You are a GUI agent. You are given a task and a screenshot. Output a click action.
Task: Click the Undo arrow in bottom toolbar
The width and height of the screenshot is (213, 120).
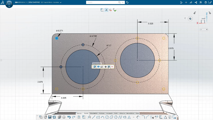[69, 117]
